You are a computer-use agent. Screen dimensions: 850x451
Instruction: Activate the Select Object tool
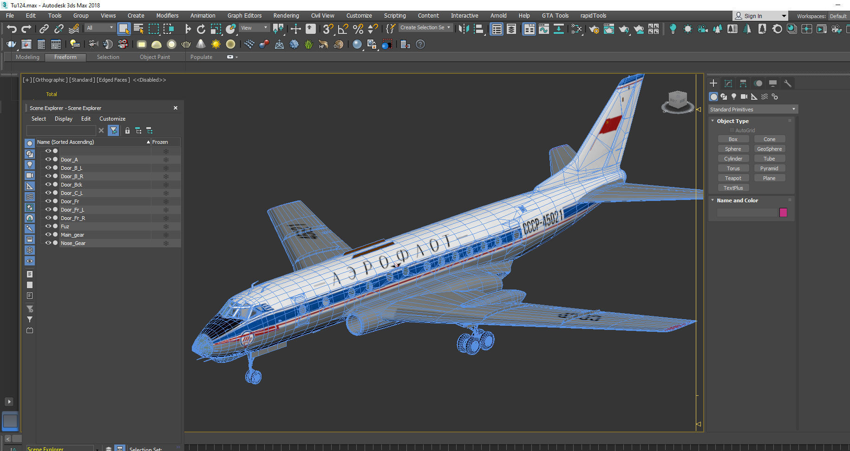[124, 29]
